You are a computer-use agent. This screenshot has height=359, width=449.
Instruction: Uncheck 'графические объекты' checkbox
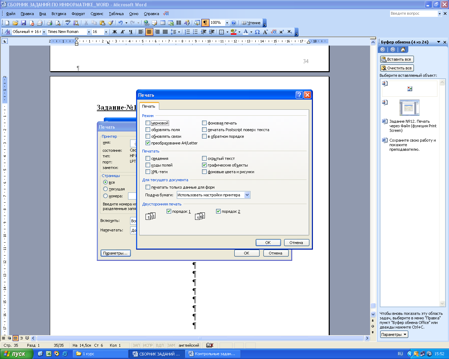click(204, 165)
